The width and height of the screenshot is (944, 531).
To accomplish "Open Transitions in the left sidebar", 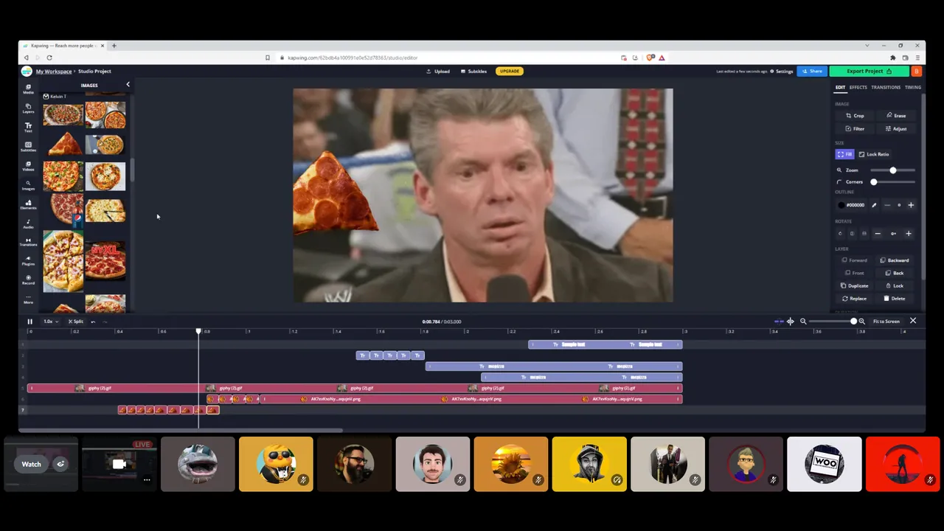I will coord(28,241).
